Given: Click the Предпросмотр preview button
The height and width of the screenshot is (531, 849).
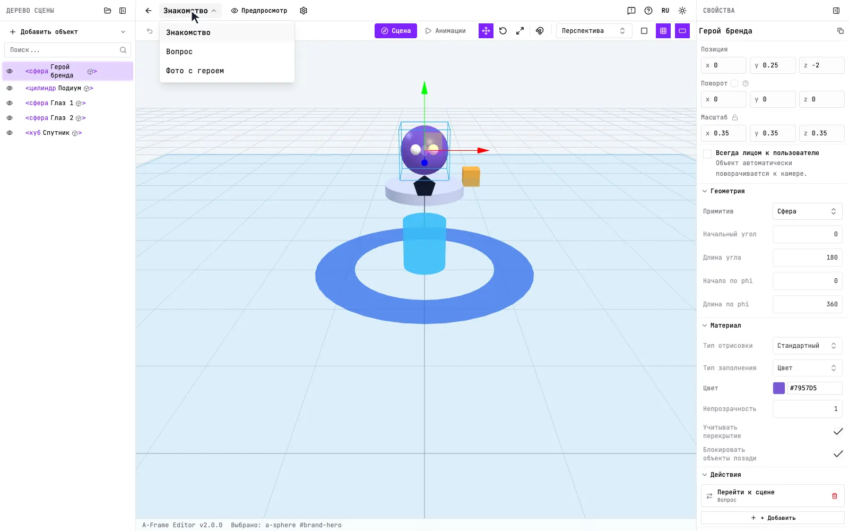Looking at the screenshot, I should pyautogui.click(x=259, y=11).
